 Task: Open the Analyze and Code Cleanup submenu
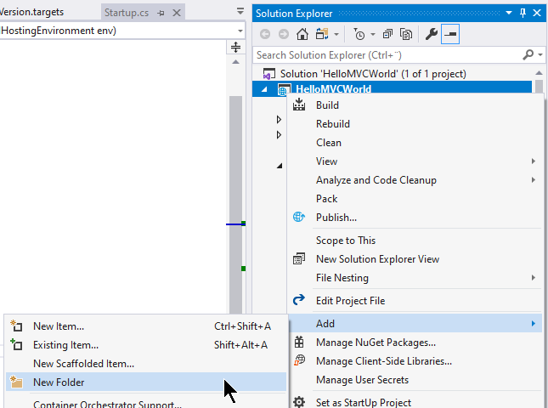click(415, 180)
